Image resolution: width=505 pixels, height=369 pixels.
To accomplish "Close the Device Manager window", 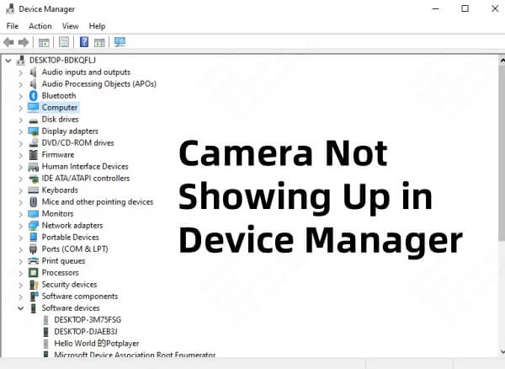I will click(495, 8).
